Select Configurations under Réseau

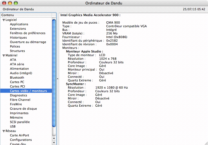pyautogui.click(x=21, y=140)
